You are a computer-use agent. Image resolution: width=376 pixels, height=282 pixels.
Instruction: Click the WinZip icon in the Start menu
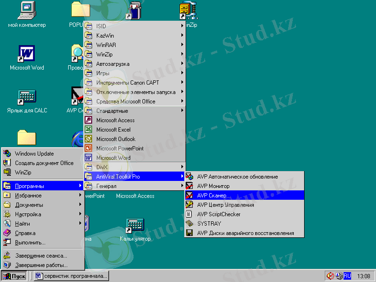7,172
